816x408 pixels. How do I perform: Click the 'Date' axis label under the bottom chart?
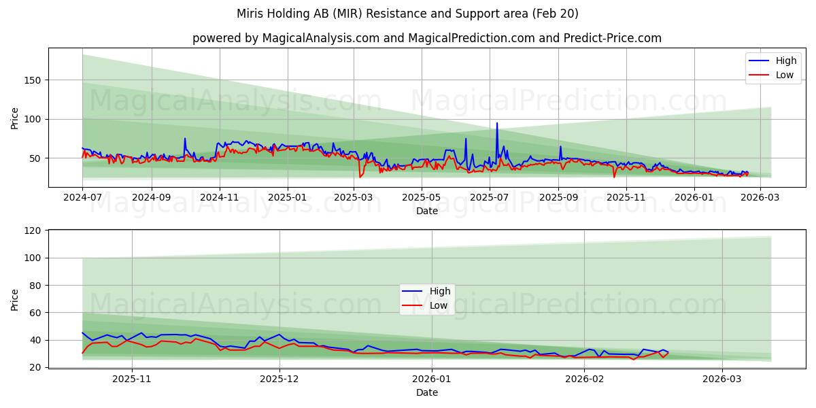pos(427,392)
